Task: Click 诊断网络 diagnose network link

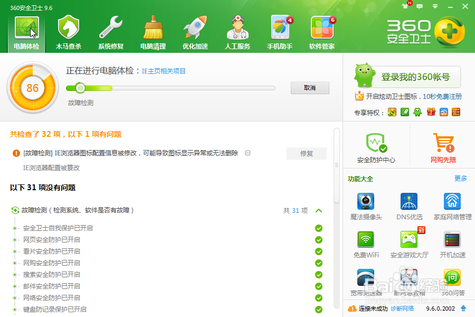Action: 402,309
